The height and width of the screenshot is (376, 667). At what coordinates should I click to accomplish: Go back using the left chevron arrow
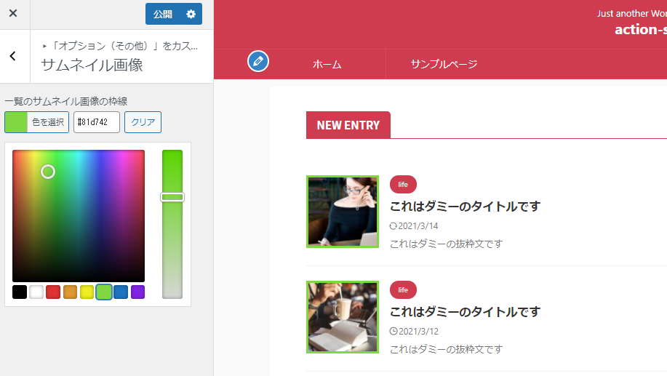tap(13, 56)
